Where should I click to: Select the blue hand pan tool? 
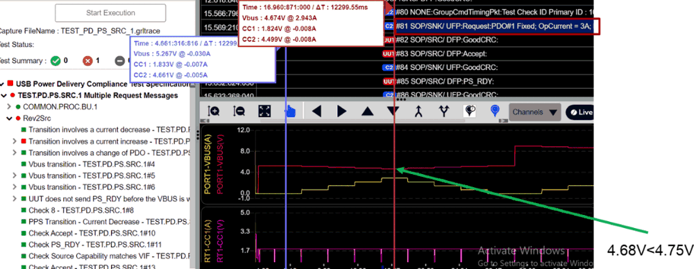[290, 112]
